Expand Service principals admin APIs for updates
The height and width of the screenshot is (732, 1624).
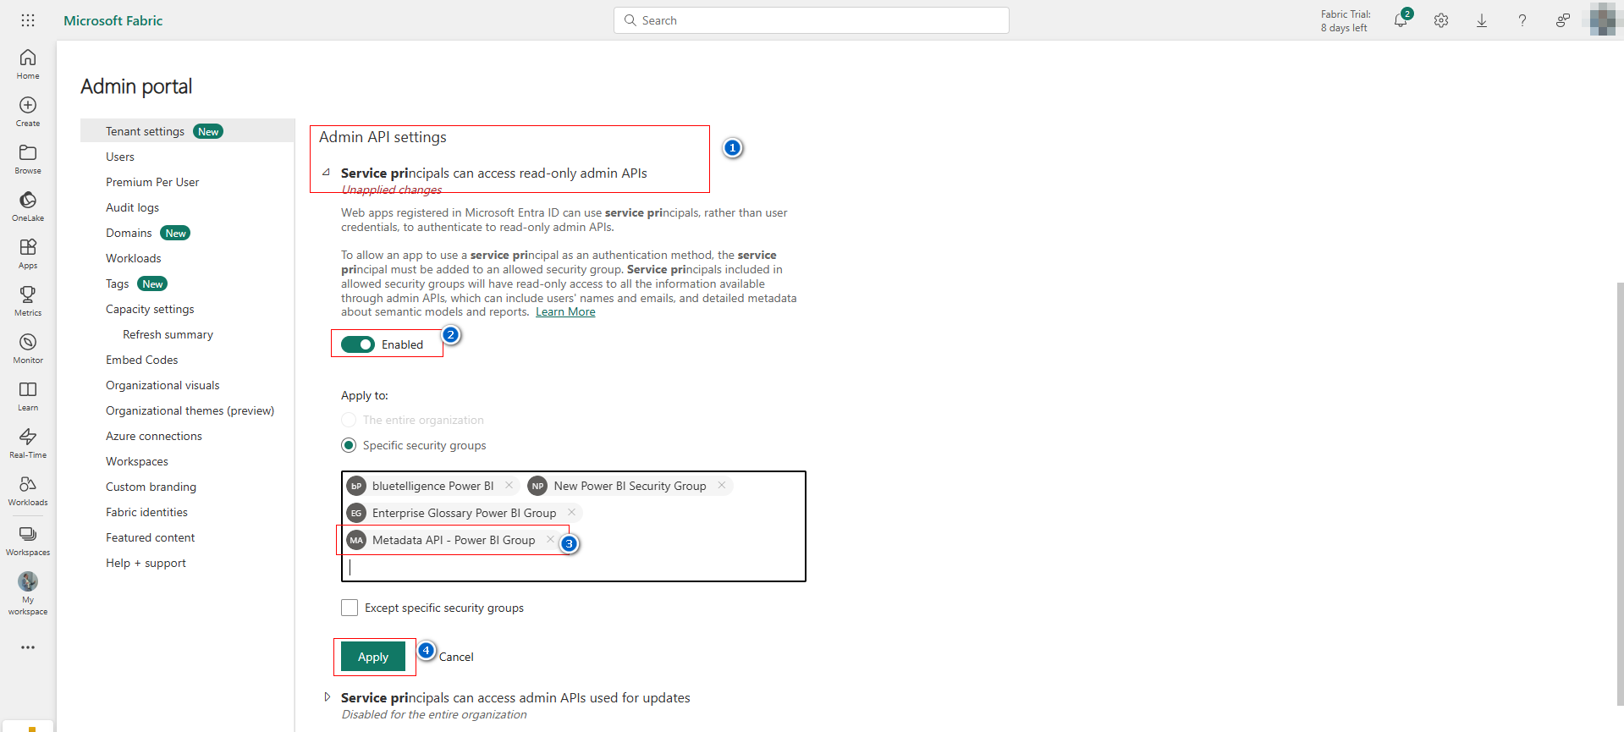pos(327,697)
